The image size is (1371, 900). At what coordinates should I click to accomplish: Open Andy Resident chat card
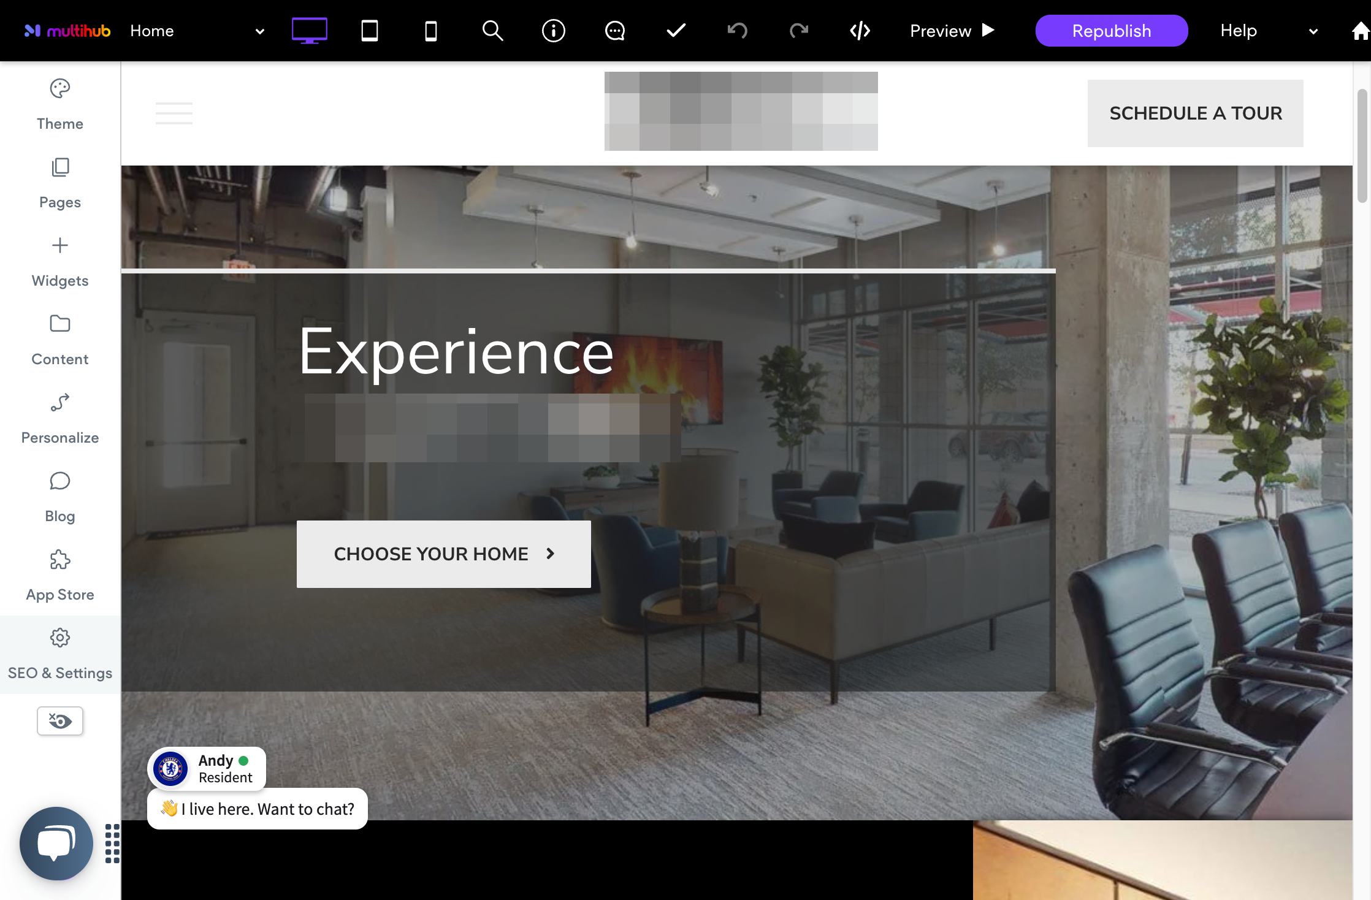coord(207,769)
